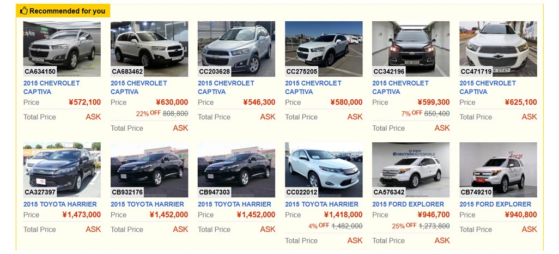Open dark Captiva thumbnail CC342196
The height and width of the screenshot is (254, 559).
coord(410,48)
